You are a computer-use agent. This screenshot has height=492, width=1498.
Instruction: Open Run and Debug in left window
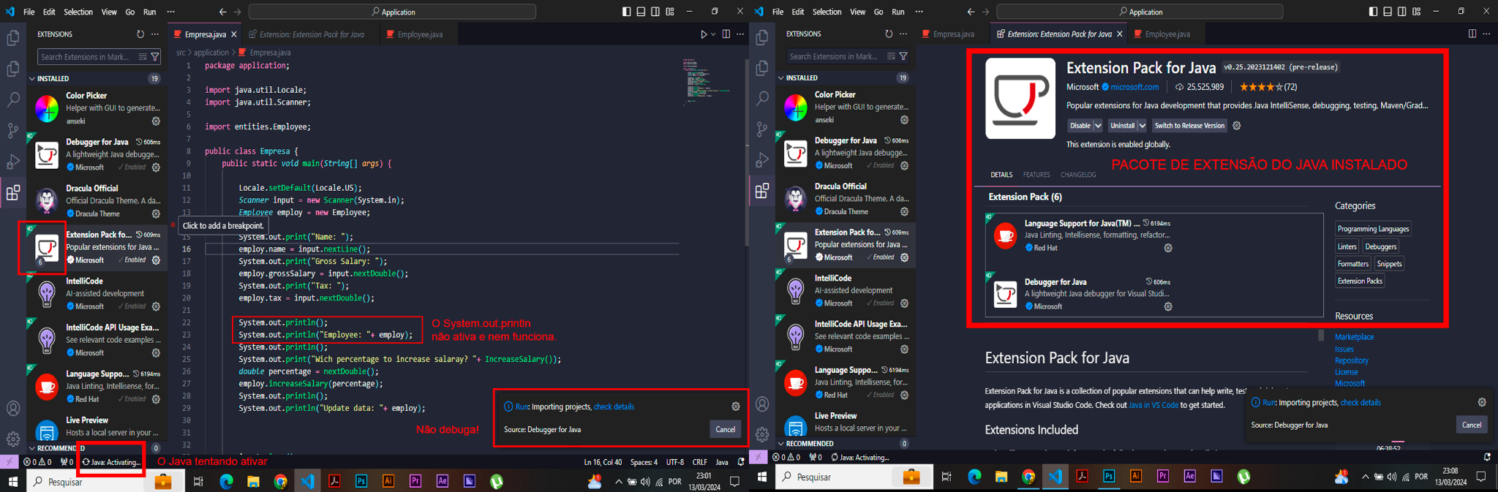point(13,161)
